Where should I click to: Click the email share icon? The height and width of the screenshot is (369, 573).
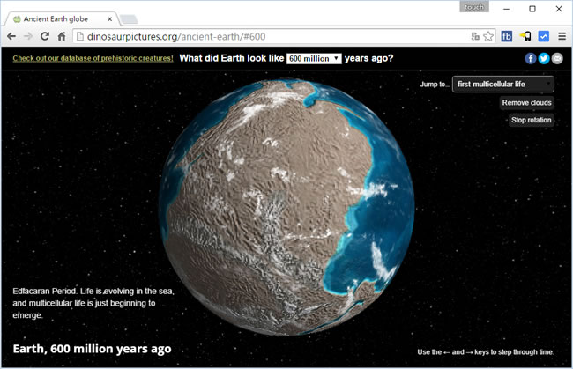[556, 58]
